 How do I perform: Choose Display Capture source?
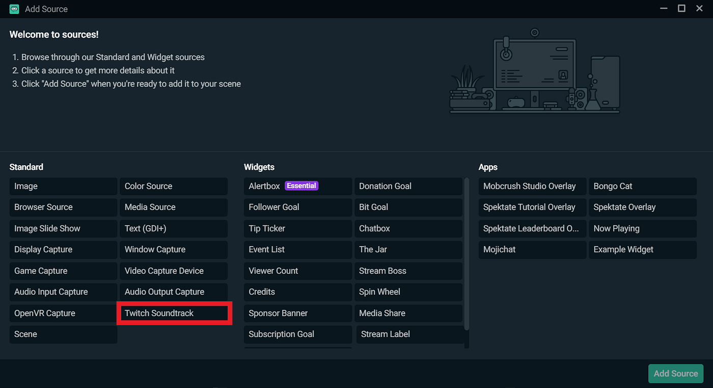[63, 249]
